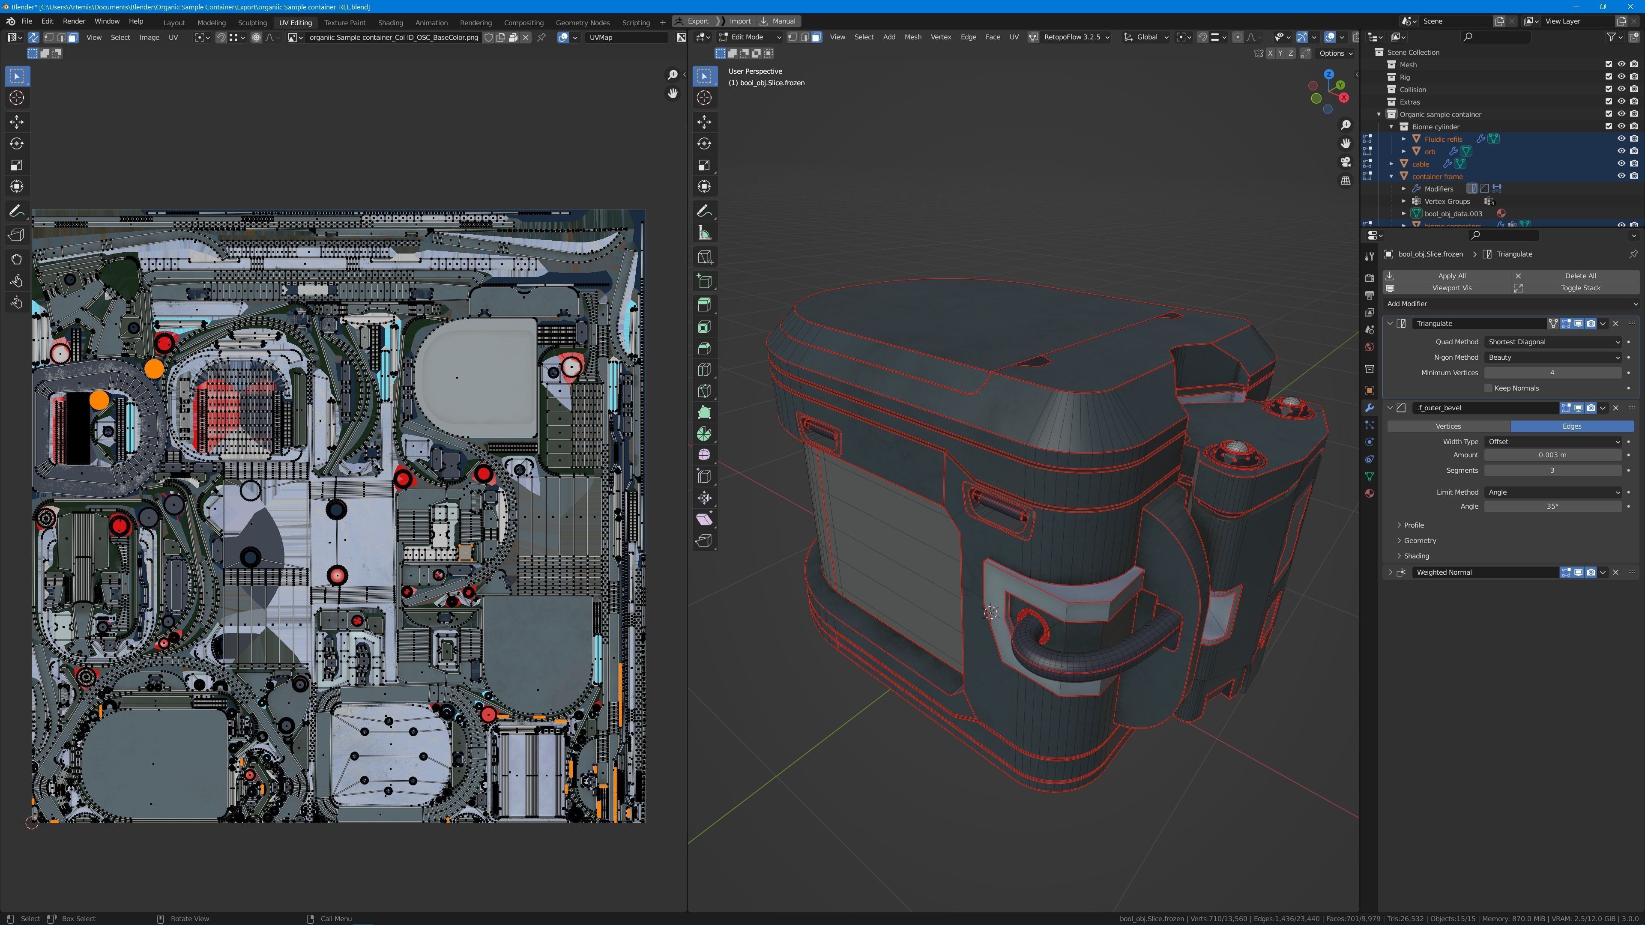This screenshot has width=1645, height=925.
Task: Select the Vertices bevel mode
Action: coord(1448,426)
